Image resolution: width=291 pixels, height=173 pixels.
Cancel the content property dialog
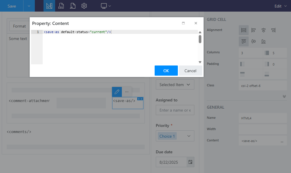click(190, 71)
